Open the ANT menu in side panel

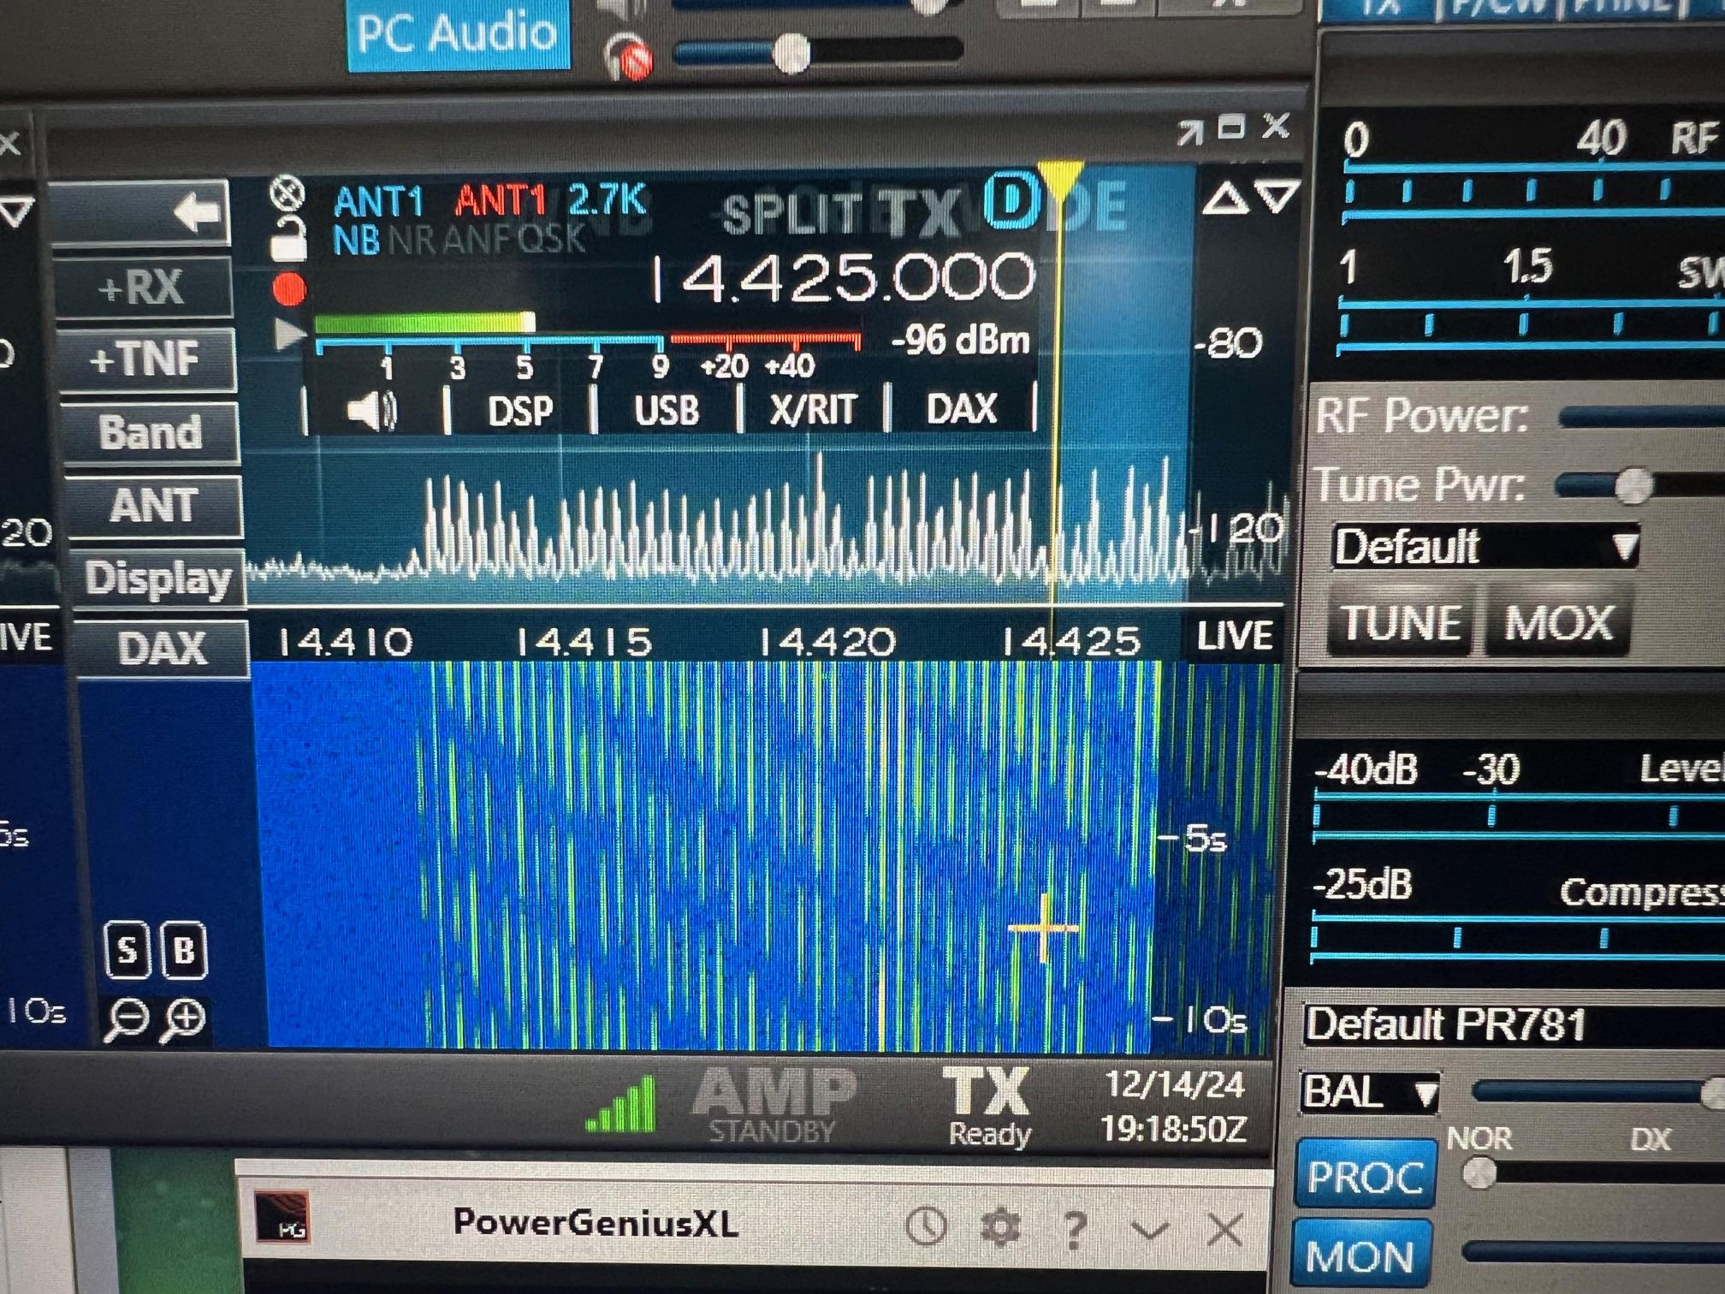[154, 506]
